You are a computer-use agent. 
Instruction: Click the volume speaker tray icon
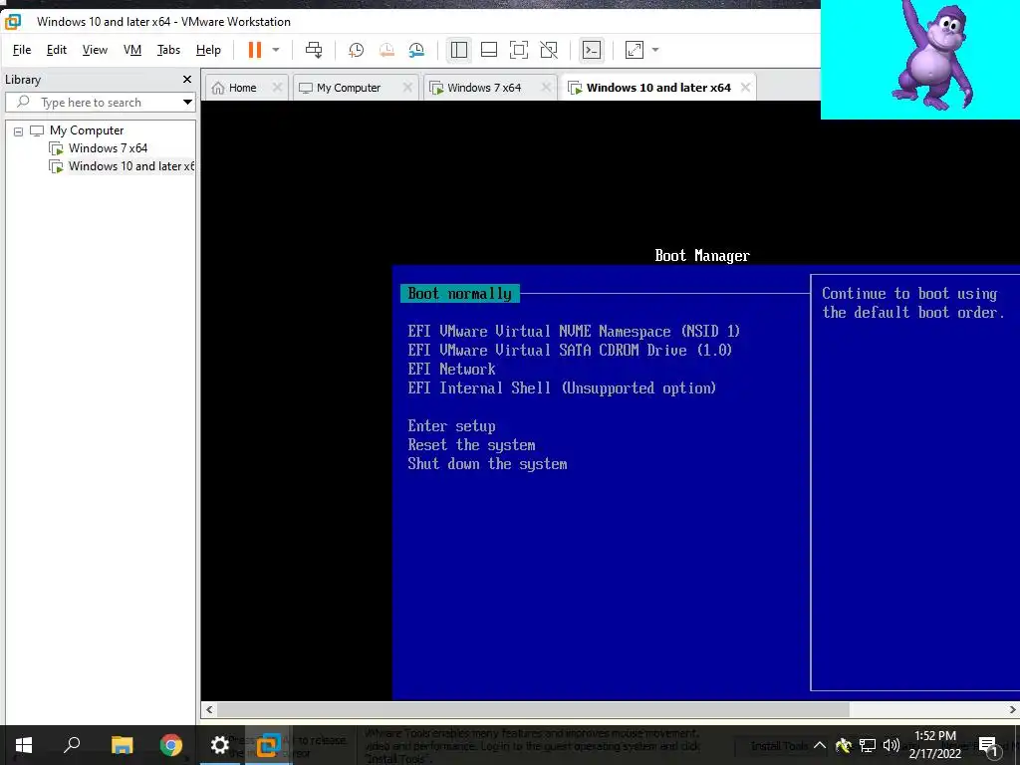[892, 745]
